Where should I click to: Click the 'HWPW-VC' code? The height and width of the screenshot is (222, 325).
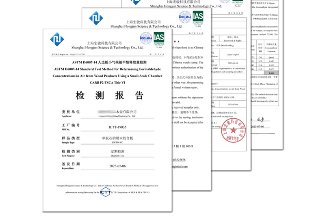pyautogui.click(x=117, y=143)
